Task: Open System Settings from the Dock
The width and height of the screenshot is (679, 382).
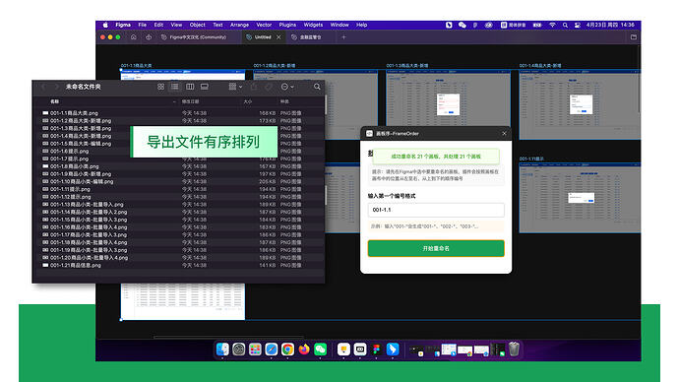Action: [238, 350]
